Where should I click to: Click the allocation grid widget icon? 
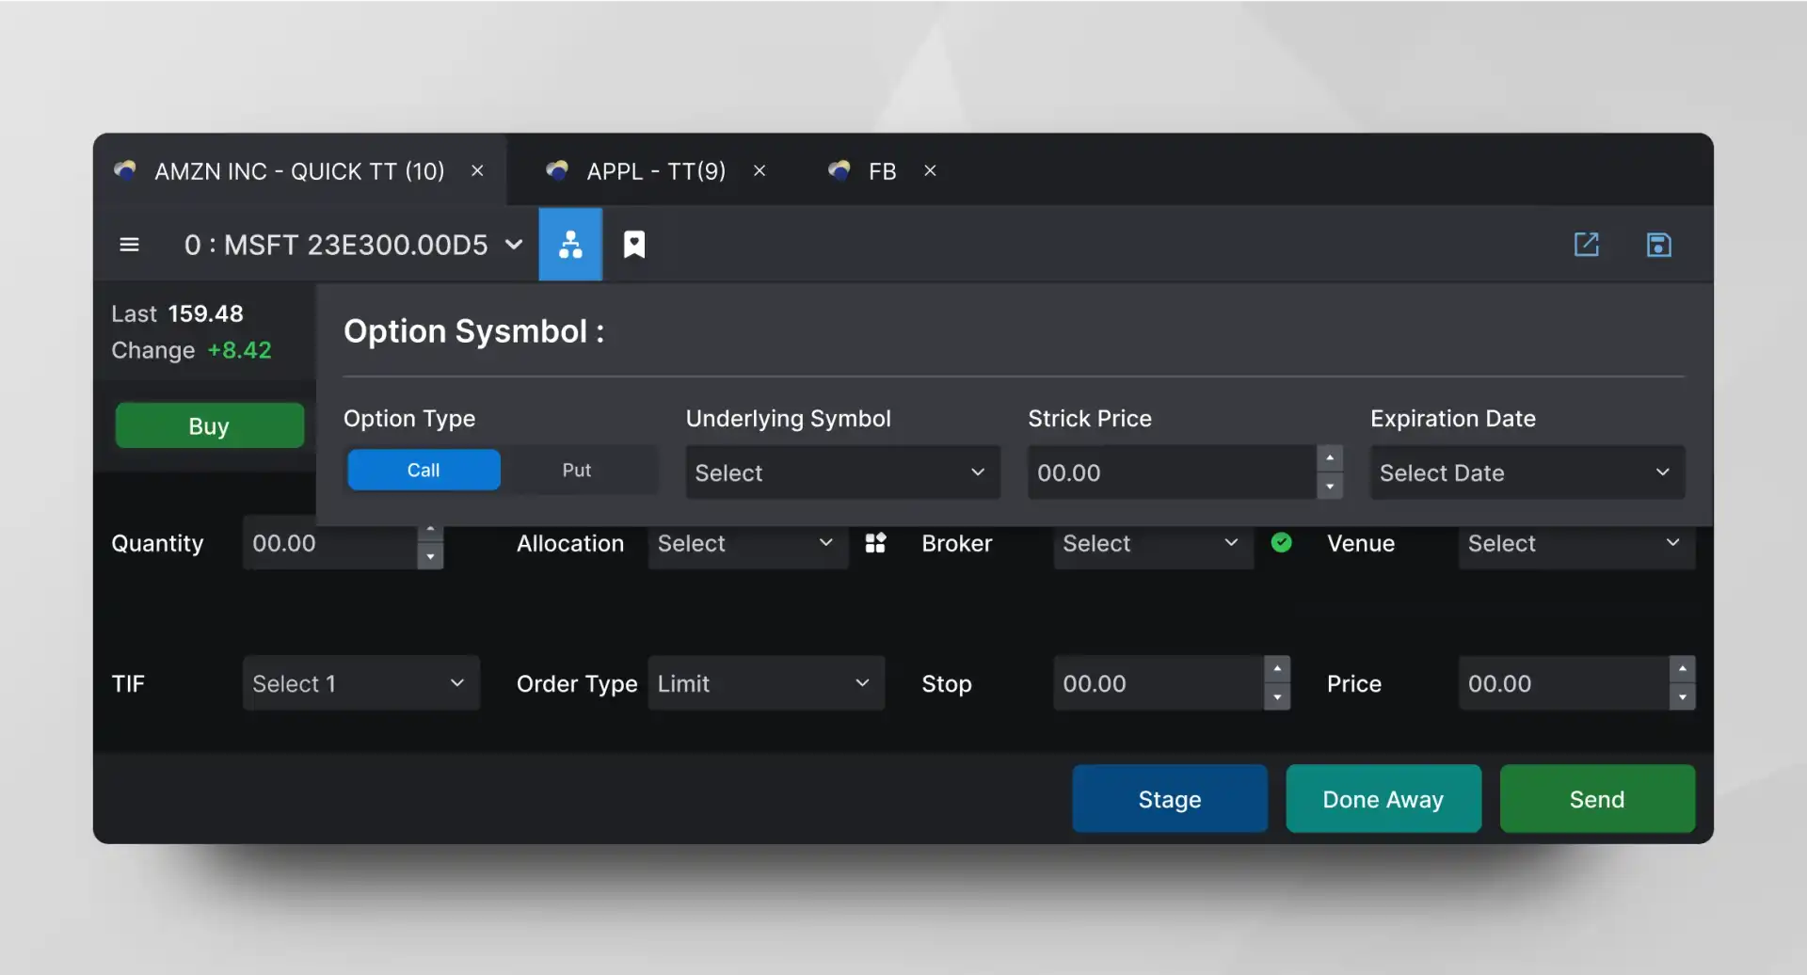tap(875, 543)
